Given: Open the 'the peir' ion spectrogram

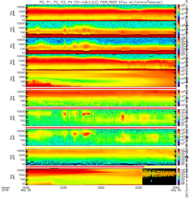Looking at the screenshot, I should click(101, 176).
